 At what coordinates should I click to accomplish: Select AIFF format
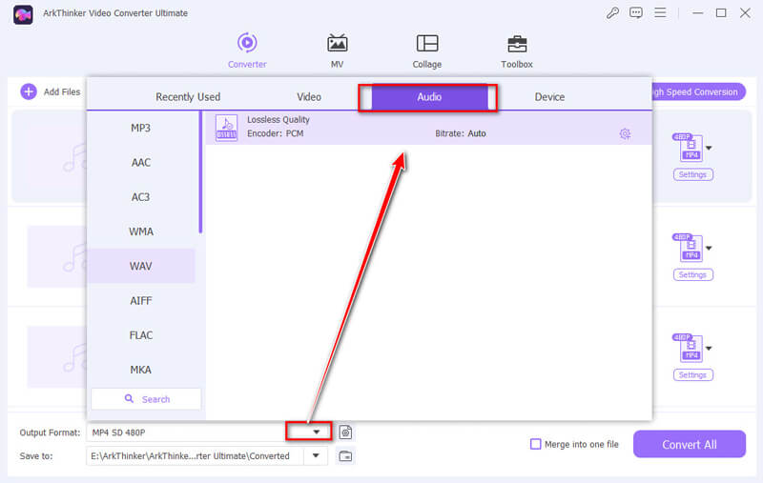[140, 300]
